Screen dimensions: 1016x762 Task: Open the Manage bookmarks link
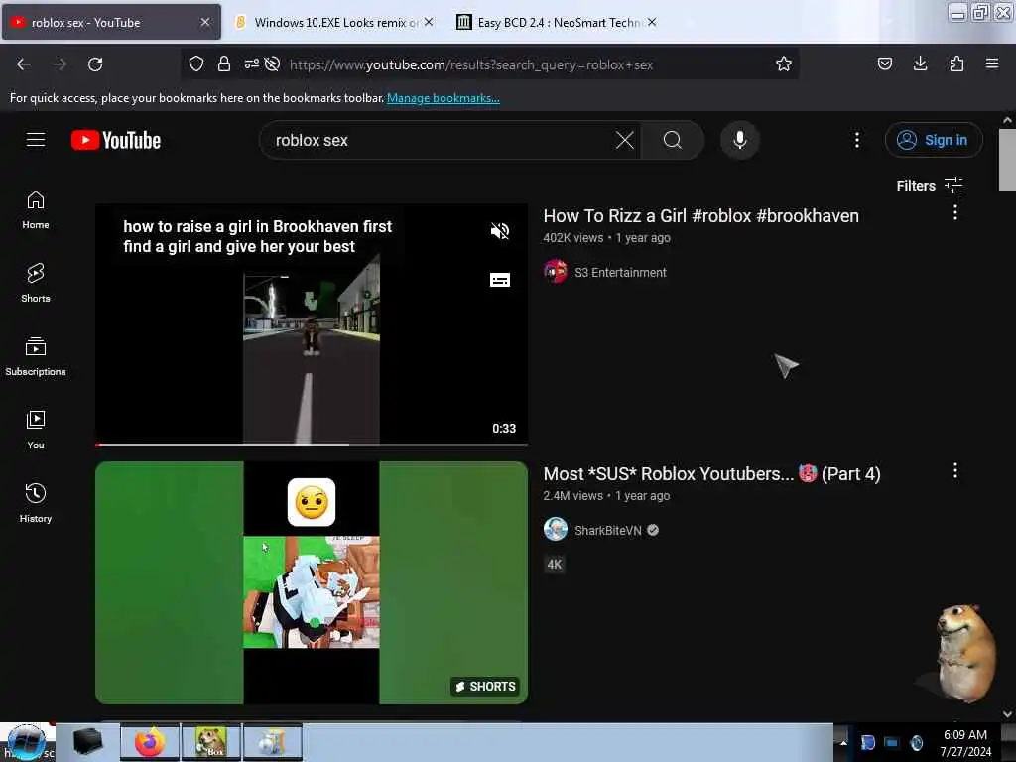[444, 98]
